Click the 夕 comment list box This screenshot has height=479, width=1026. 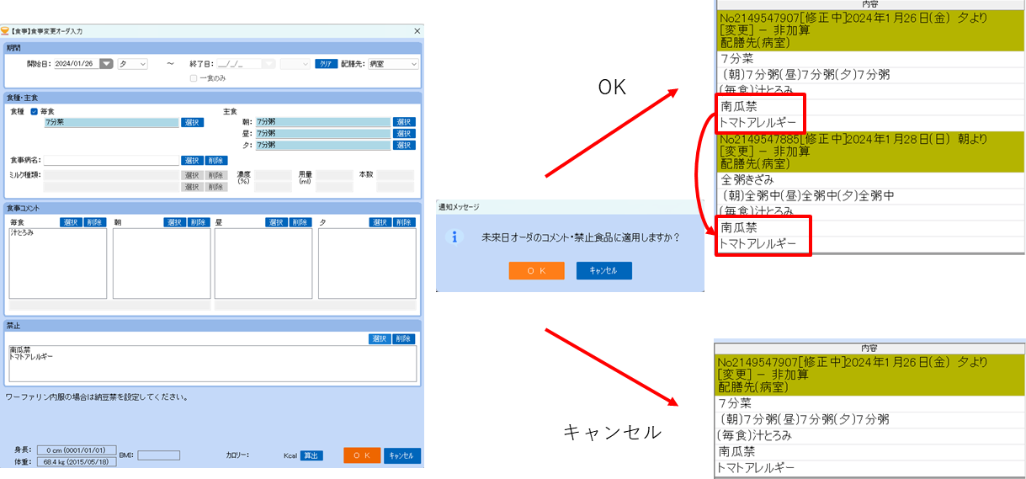(x=367, y=263)
